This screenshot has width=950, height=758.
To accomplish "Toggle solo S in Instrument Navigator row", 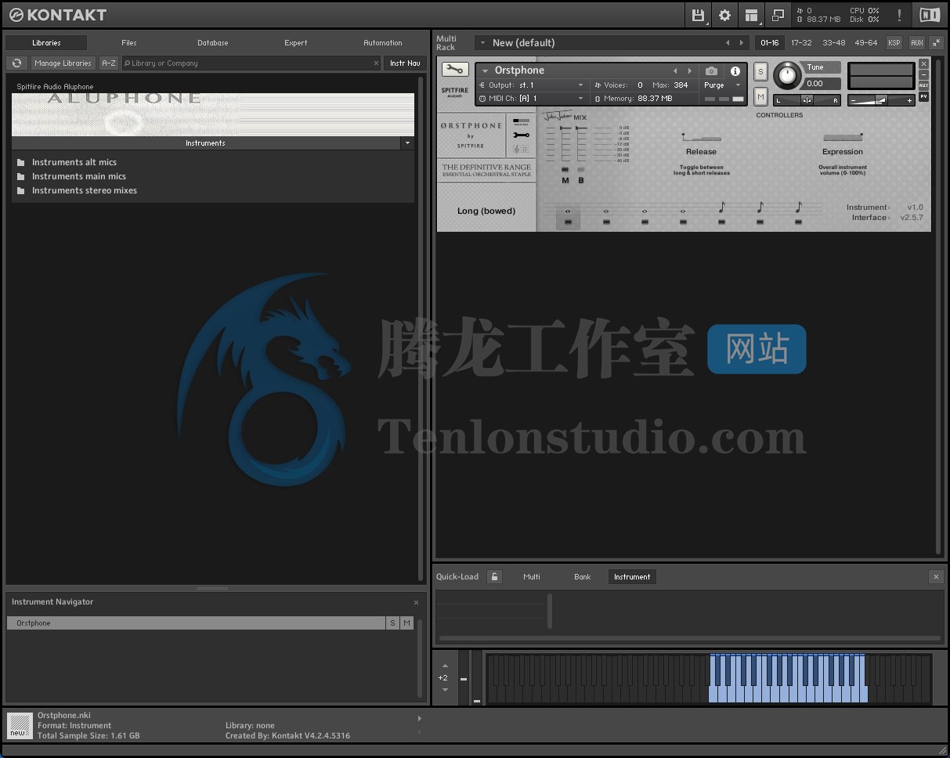I will tap(392, 623).
